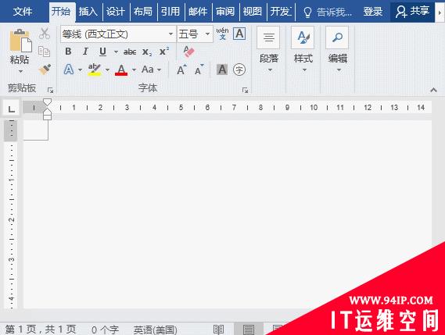Click the Enclosed Character 字 icon

[239, 69]
